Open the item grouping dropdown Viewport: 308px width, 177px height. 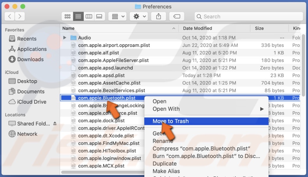[x=118, y=16]
